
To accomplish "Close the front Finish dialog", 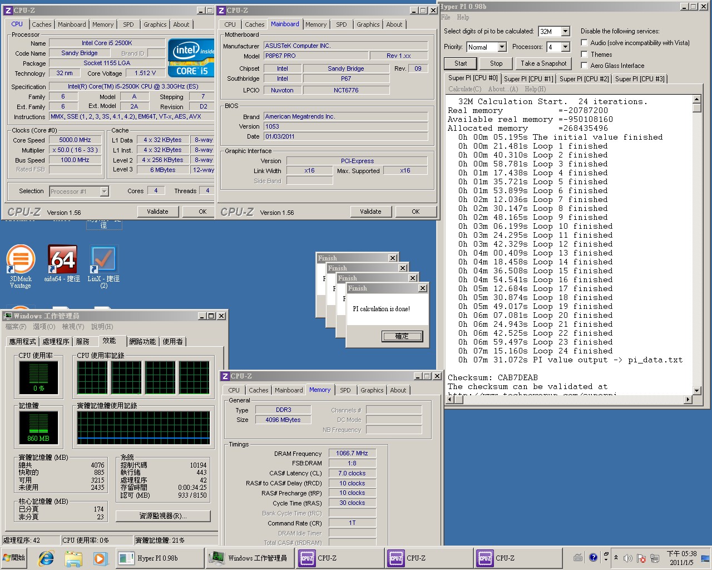I will (x=423, y=288).
